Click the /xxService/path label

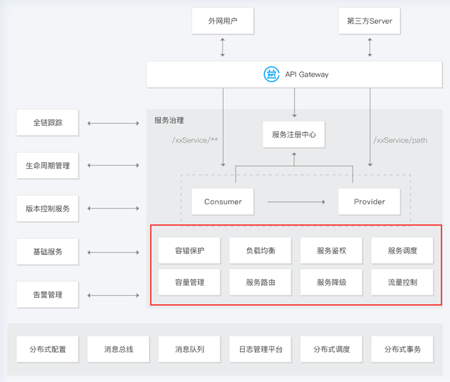pyautogui.click(x=400, y=140)
